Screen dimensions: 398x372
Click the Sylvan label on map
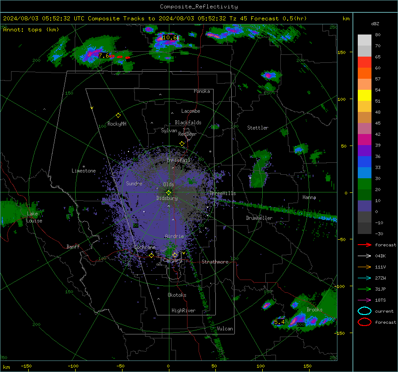[169, 130]
